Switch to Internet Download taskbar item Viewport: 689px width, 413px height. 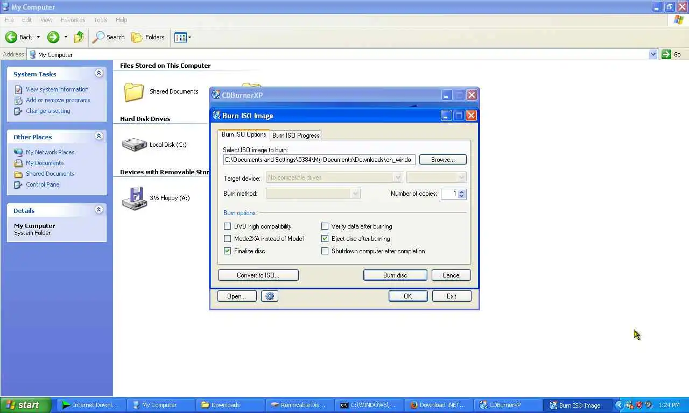[x=90, y=405]
